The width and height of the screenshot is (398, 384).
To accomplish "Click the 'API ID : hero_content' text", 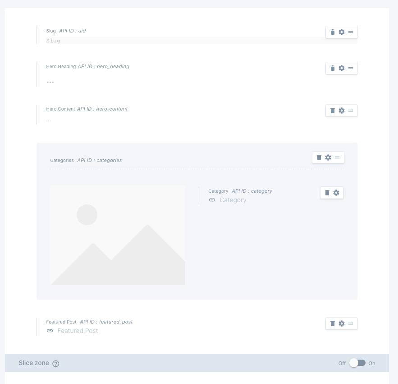I will tap(102, 109).
